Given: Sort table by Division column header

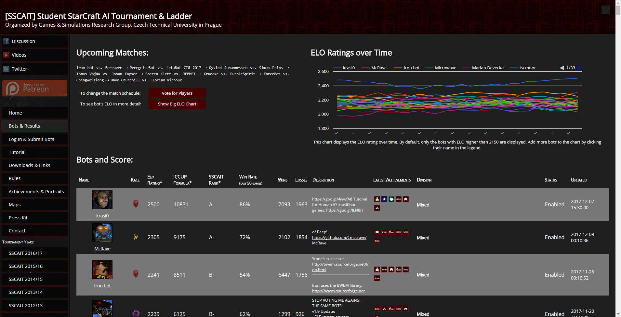Looking at the screenshot, I should click(x=424, y=180).
